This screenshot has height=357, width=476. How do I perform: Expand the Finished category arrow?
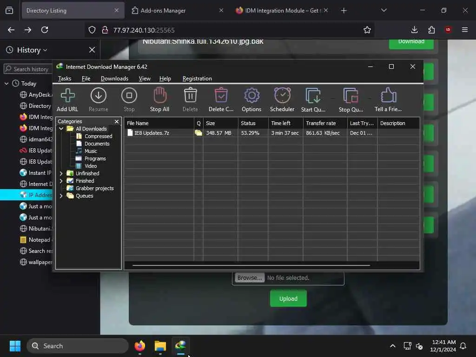tap(61, 181)
